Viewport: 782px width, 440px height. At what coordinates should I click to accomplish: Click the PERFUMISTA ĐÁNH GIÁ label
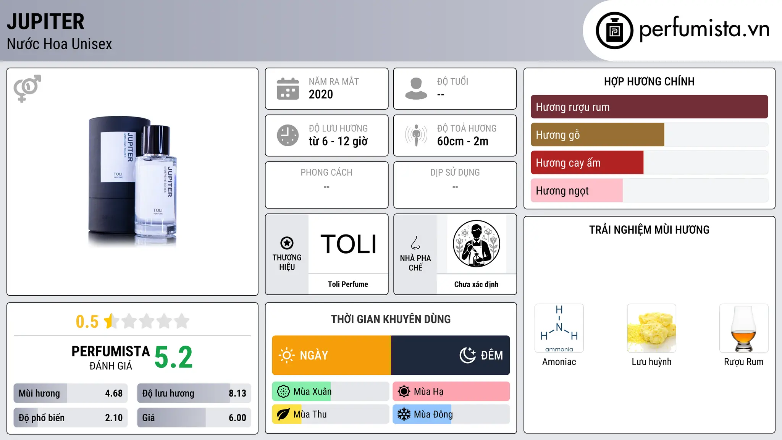pyautogui.click(x=111, y=357)
